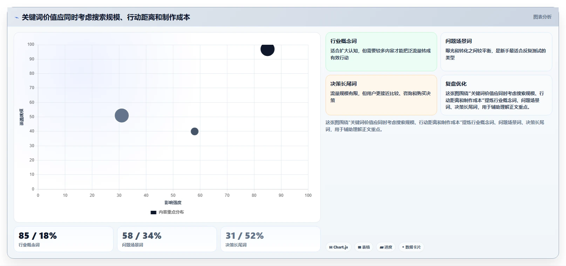
Task: Open the 问题场景词 card
Action: pos(496,52)
